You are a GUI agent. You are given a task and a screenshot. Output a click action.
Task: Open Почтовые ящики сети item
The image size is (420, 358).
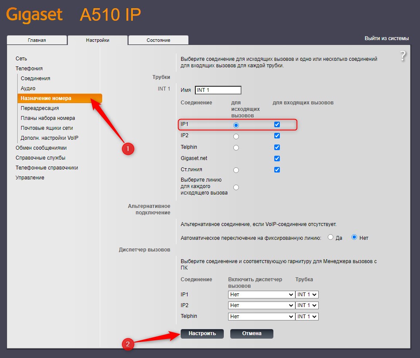[47, 128]
